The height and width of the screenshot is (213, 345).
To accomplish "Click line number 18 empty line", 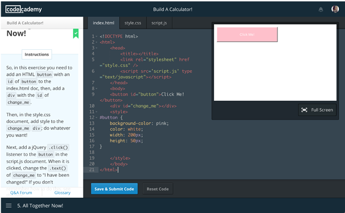I will pos(92,152).
